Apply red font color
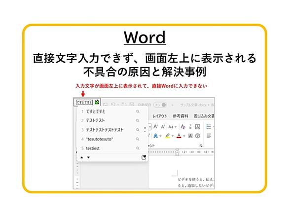 point(179,136)
